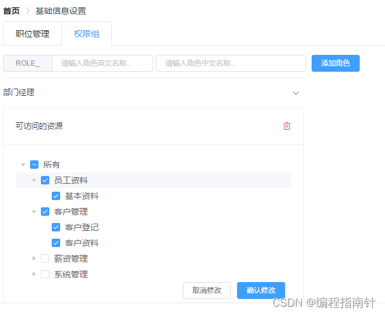This screenshot has height=314, width=385.
Task: Select the 权限组 tab
Action: (x=87, y=34)
